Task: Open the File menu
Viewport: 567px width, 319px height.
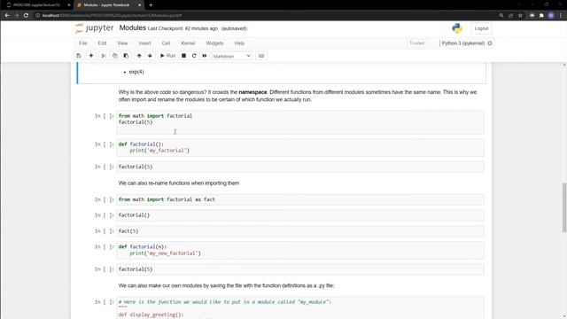Action: (83, 43)
